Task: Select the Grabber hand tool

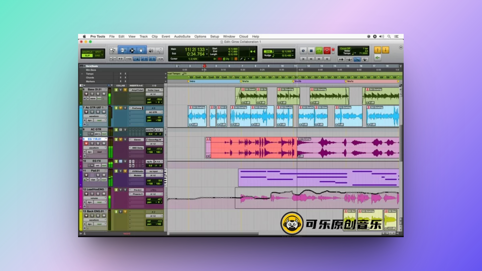Action: (x=141, y=50)
